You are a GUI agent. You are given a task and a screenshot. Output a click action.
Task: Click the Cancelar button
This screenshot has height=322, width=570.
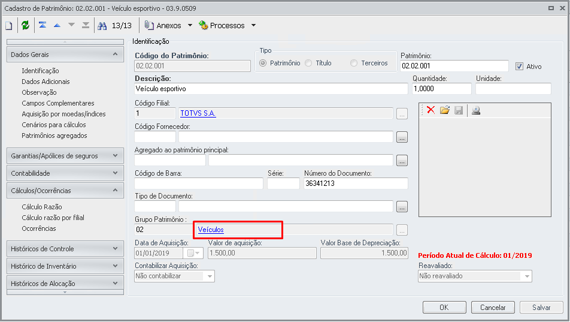pos(493,308)
